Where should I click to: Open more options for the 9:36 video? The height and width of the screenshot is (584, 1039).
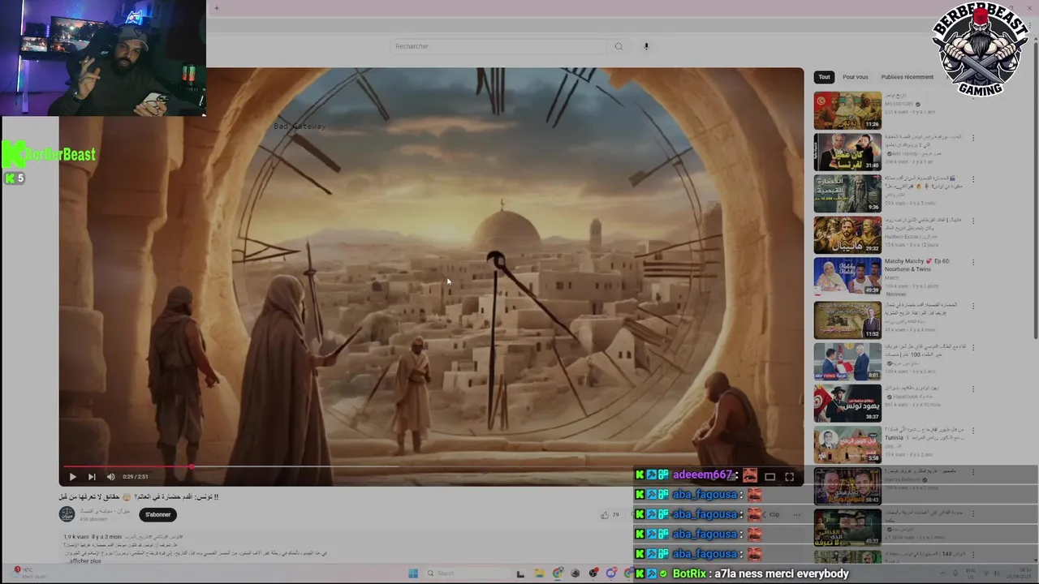(x=972, y=180)
